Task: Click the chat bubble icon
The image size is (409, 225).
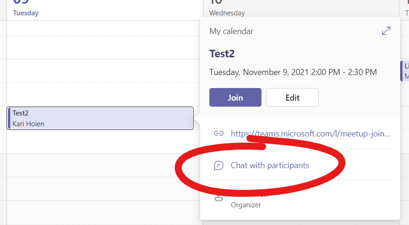Action: (218, 165)
